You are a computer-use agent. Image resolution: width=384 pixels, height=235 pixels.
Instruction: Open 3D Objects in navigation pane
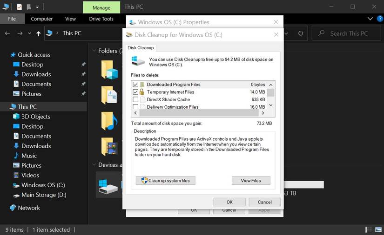click(36, 117)
